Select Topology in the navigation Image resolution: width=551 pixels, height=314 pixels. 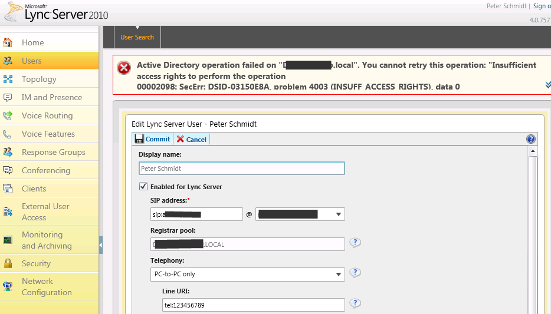(x=49, y=79)
